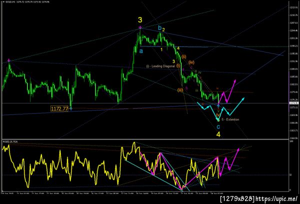This screenshot has width=300, height=204.
Task: Select the blue arrow beside 1172.77 label
Action: pyautogui.click(x=71, y=108)
